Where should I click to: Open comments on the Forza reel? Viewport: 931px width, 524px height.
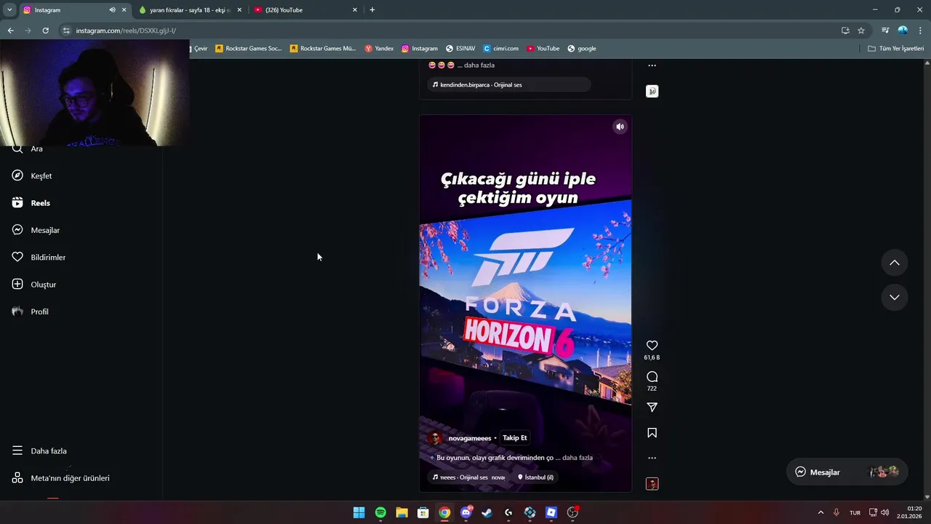pyautogui.click(x=652, y=376)
